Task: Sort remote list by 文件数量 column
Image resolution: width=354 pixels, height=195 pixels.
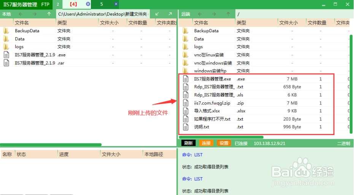Action: tap(320, 22)
